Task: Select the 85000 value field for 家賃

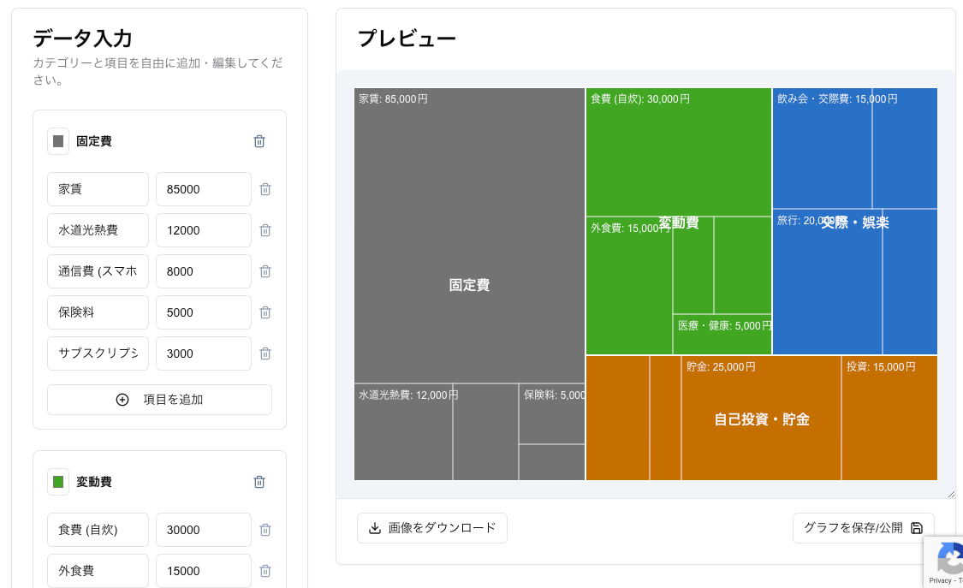Action: point(203,189)
